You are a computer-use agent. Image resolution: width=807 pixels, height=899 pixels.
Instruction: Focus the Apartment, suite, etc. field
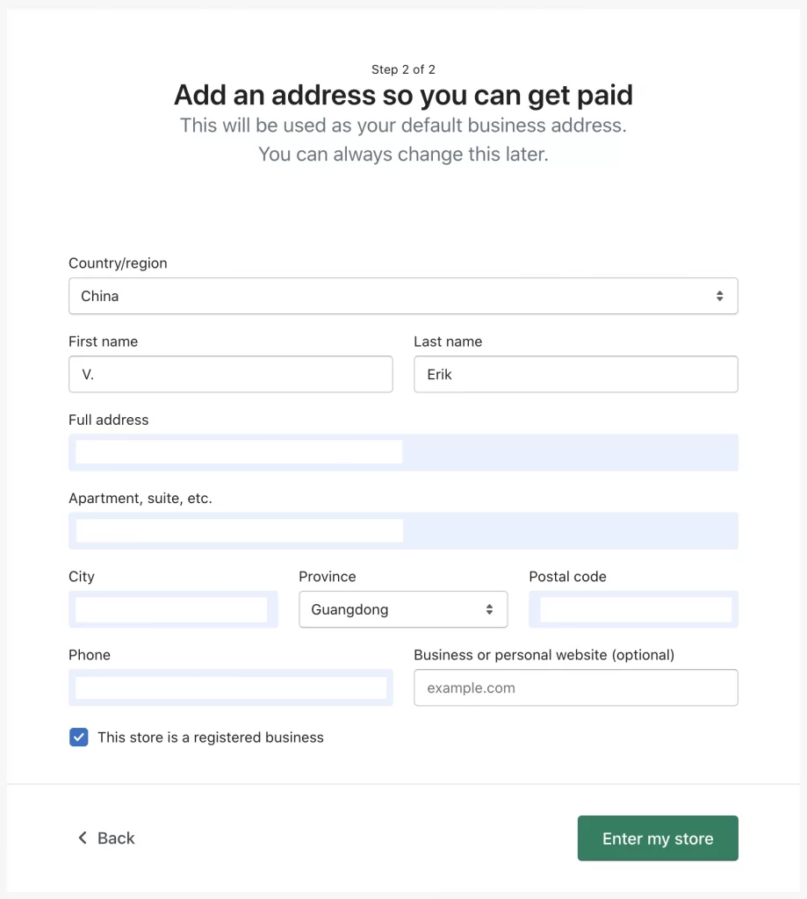pos(403,531)
